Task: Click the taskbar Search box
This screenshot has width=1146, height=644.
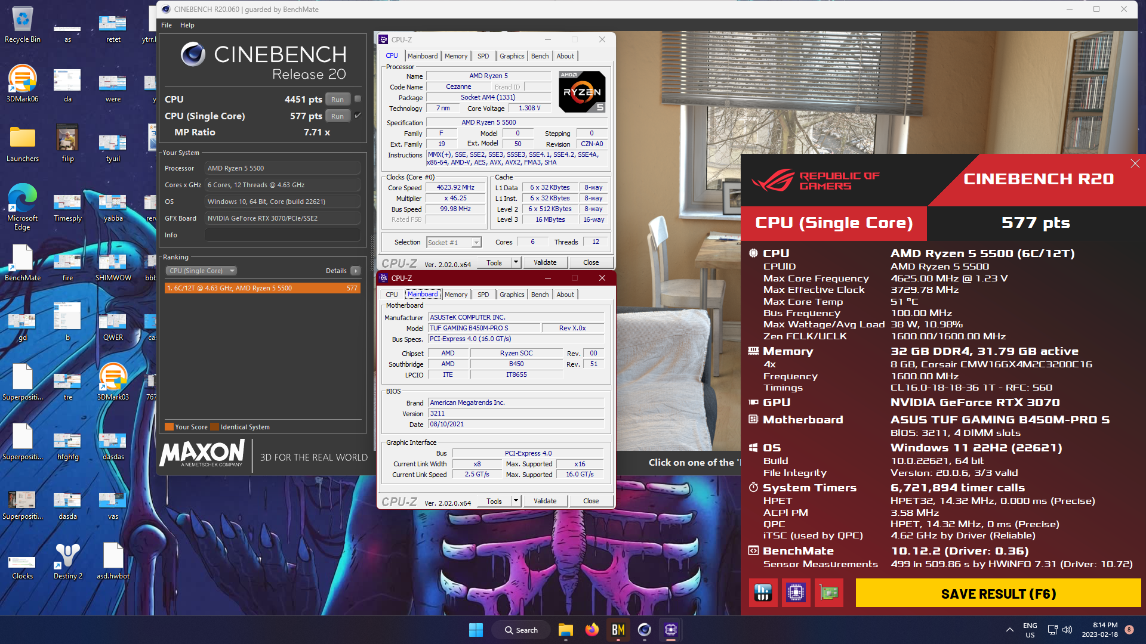Action: tap(520, 630)
